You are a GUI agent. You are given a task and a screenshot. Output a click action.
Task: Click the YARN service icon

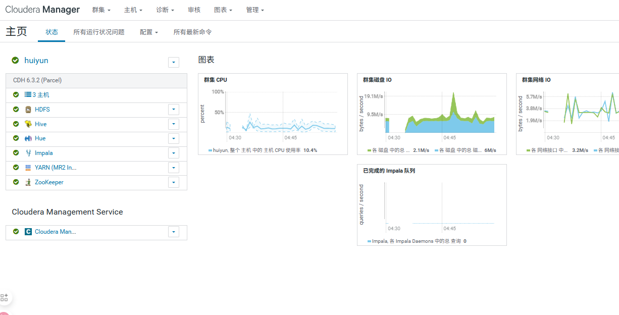pos(28,168)
